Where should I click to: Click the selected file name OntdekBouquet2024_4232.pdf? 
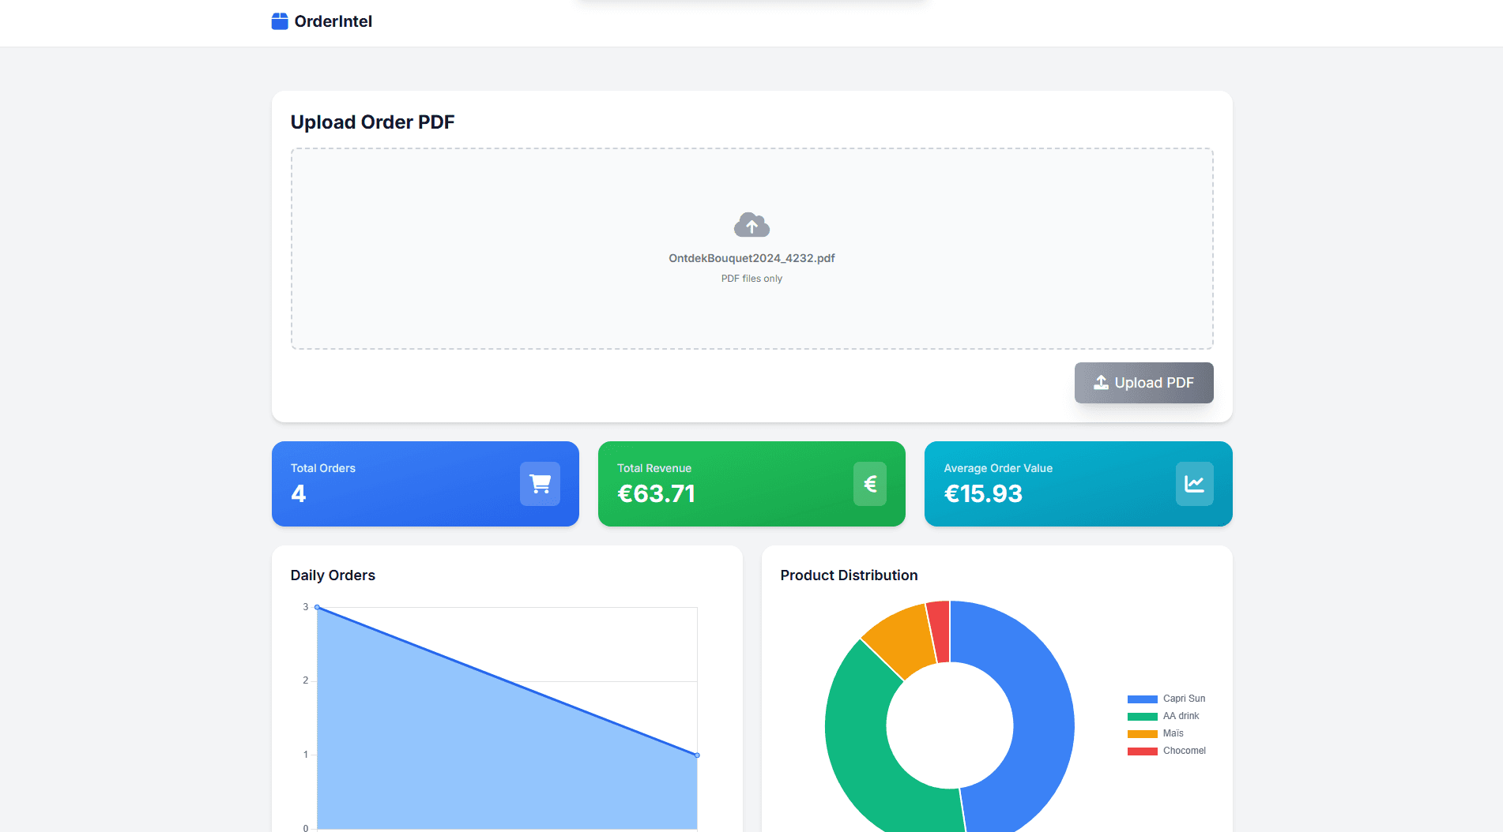click(751, 258)
